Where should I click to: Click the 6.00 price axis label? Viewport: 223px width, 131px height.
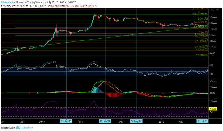tap(213, 53)
